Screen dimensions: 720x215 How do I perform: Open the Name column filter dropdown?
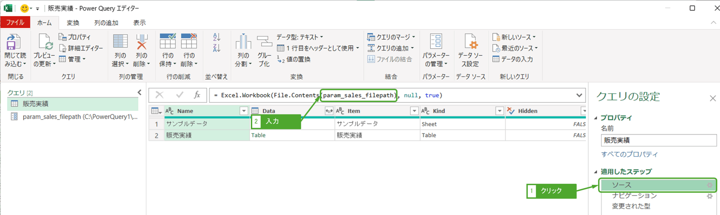(244, 111)
